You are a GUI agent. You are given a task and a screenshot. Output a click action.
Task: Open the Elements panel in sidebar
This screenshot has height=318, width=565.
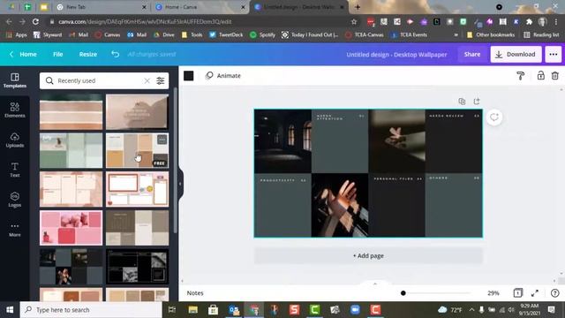pyautogui.click(x=15, y=110)
